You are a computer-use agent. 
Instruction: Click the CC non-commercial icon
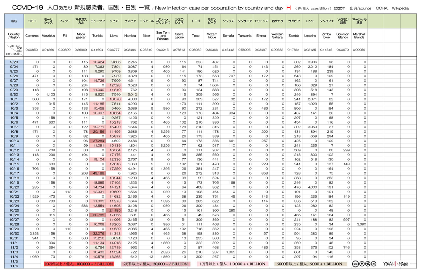(367, 264)
